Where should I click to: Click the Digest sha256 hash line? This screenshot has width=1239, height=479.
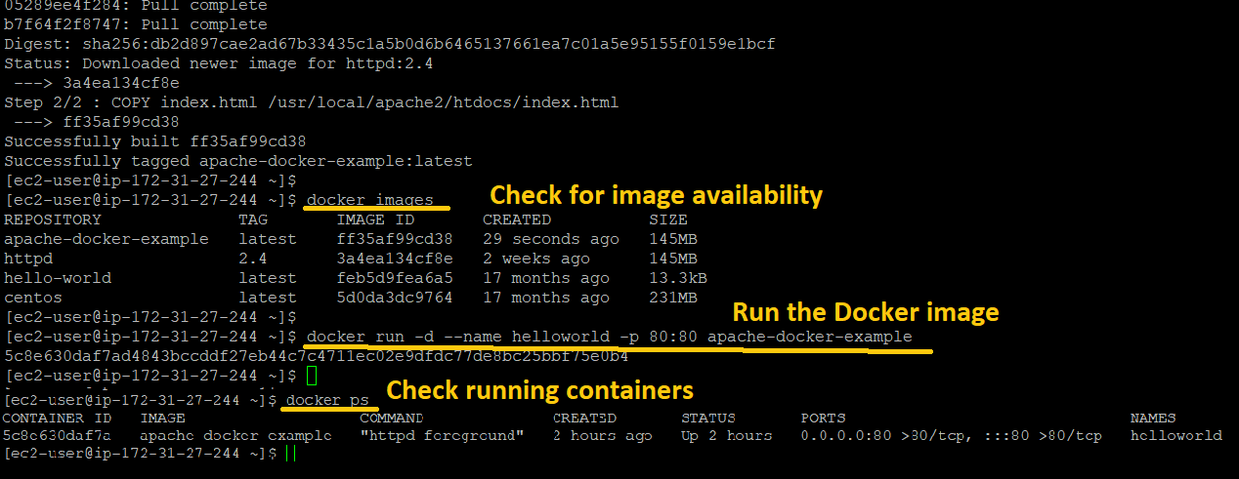[390, 44]
